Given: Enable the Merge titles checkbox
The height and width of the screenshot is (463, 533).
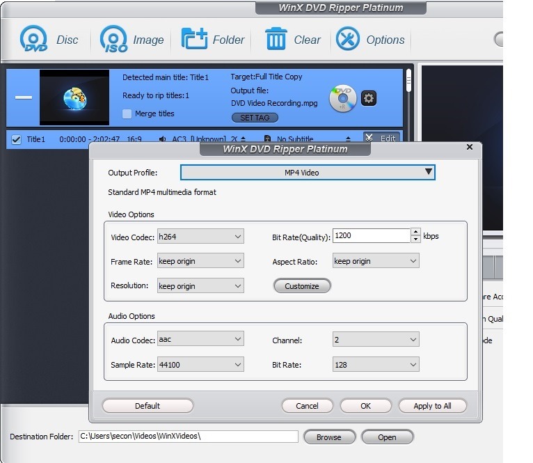Looking at the screenshot, I should (x=127, y=113).
